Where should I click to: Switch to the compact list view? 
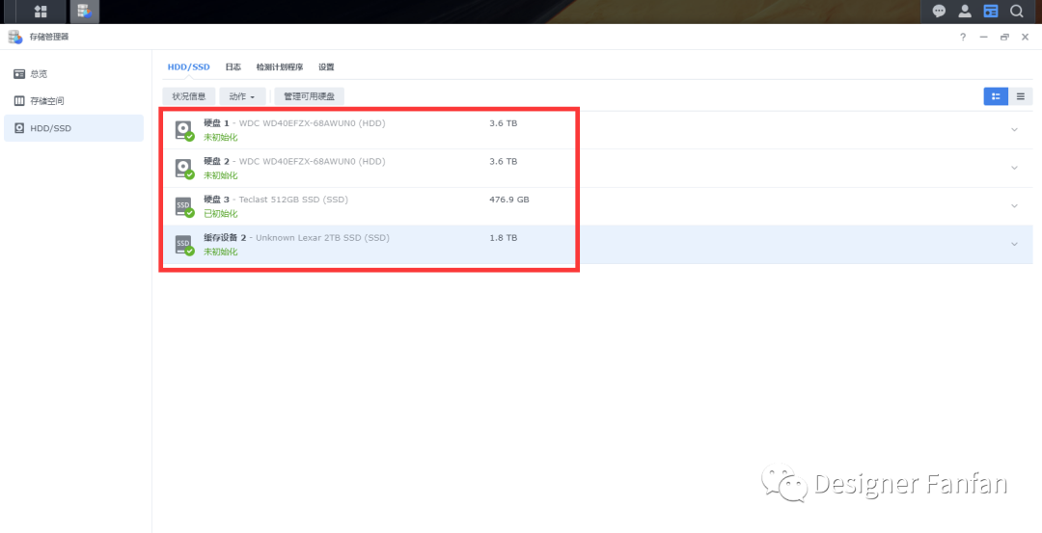1020,96
